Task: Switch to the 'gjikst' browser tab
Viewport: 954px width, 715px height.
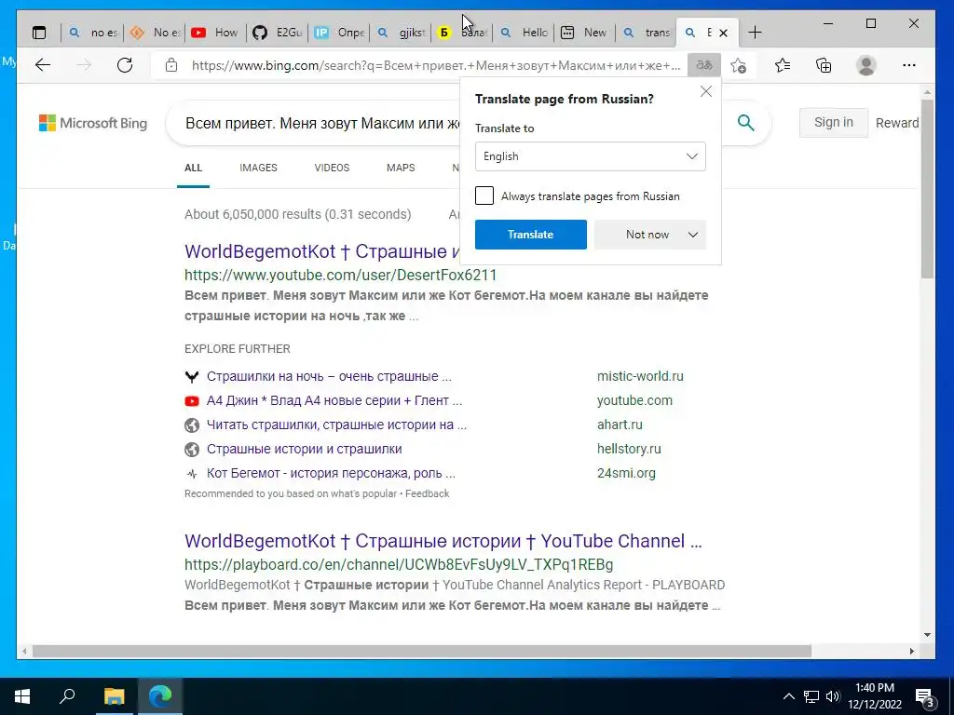Action: 401,33
